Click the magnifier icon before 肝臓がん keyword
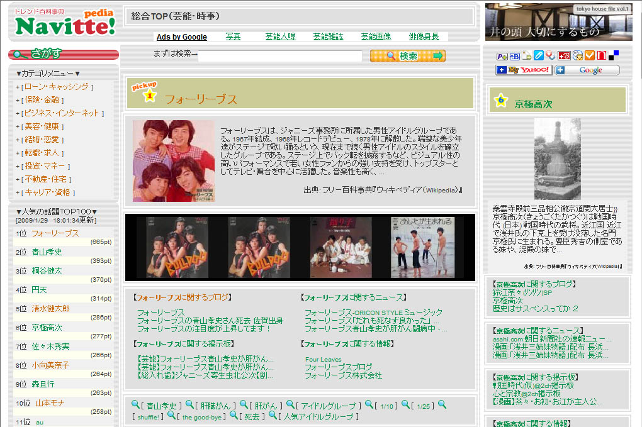This screenshot has height=427, width=642. pyautogui.click(x=189, y=404)
